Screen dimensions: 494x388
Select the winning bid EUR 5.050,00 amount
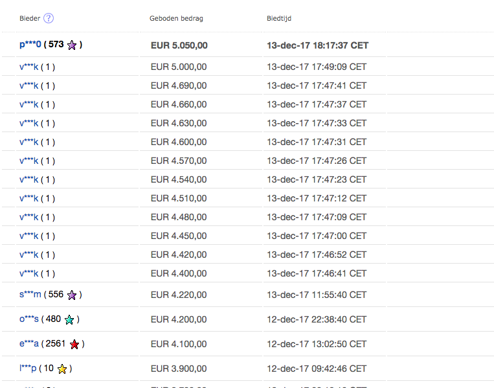pos(179,45)
